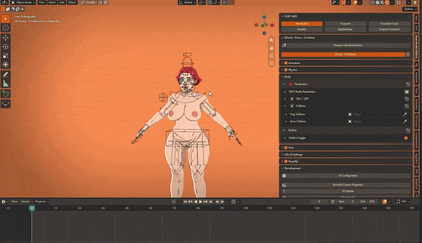Click rendered shading mode icon
The height and width of the screenshot is (243, 422).
(x=387, y=3)
